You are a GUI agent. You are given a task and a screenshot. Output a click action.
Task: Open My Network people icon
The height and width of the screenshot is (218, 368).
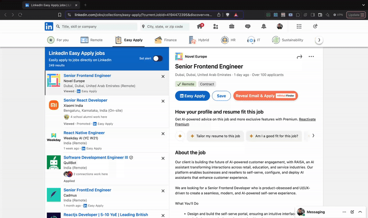[216, 27]
